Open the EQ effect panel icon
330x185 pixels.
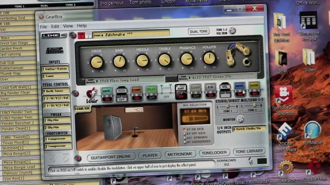tap(210, 87)
